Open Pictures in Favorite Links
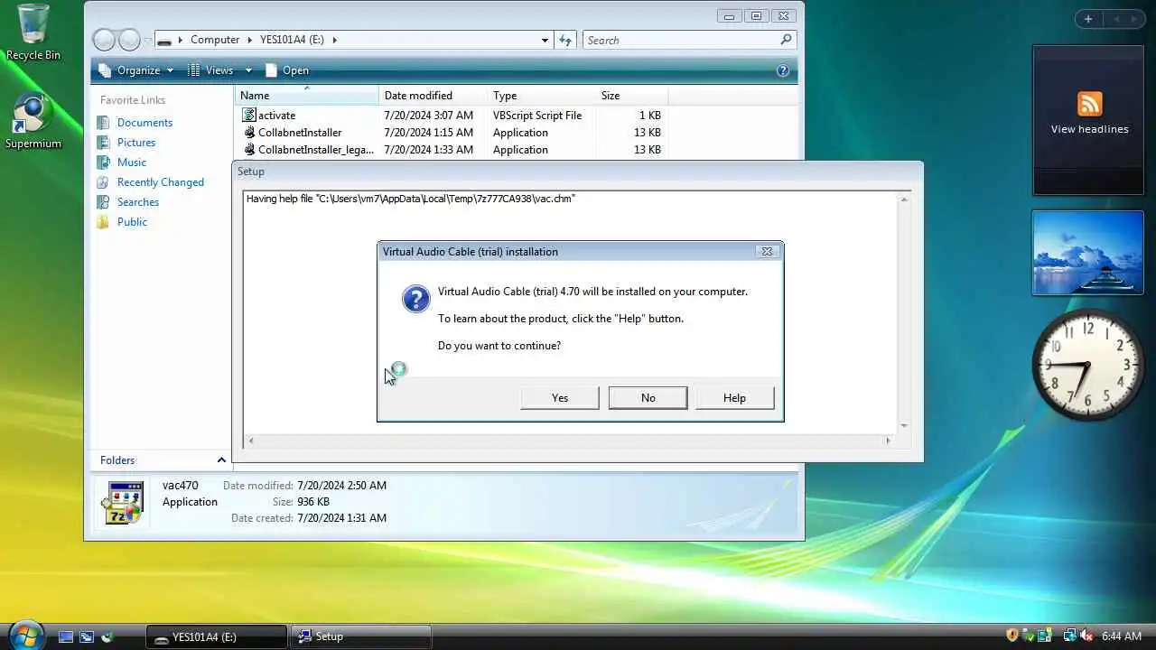Screen dimensions: 1156x650 pyautogui.click(x=136, y=143)
